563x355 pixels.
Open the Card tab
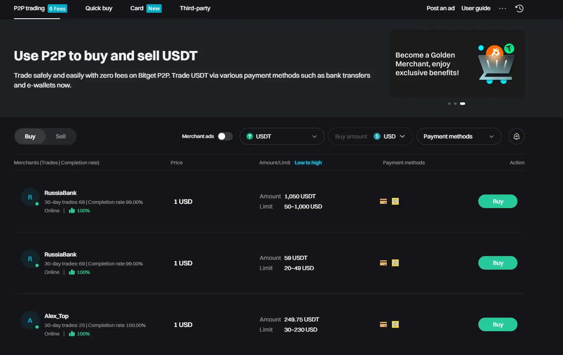[137, 8]
